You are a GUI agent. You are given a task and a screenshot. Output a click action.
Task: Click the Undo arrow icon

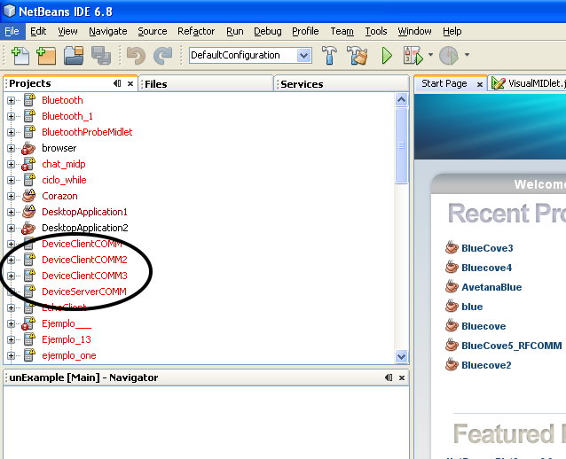[x=136, y=56]
